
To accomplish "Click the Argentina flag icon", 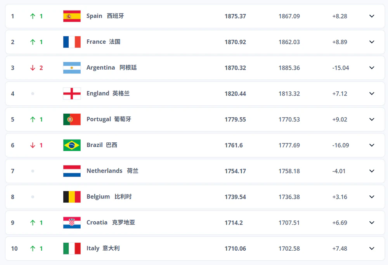I will tap(72, 68).
